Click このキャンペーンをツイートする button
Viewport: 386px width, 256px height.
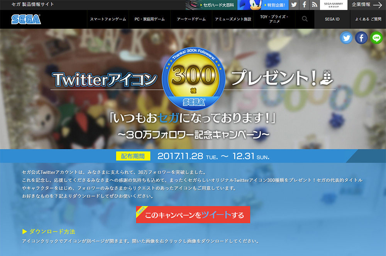tap(193, 215)
